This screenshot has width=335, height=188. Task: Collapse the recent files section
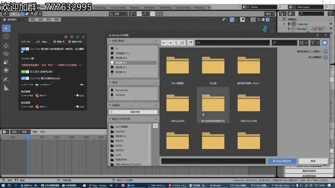[x=110, y=119]
